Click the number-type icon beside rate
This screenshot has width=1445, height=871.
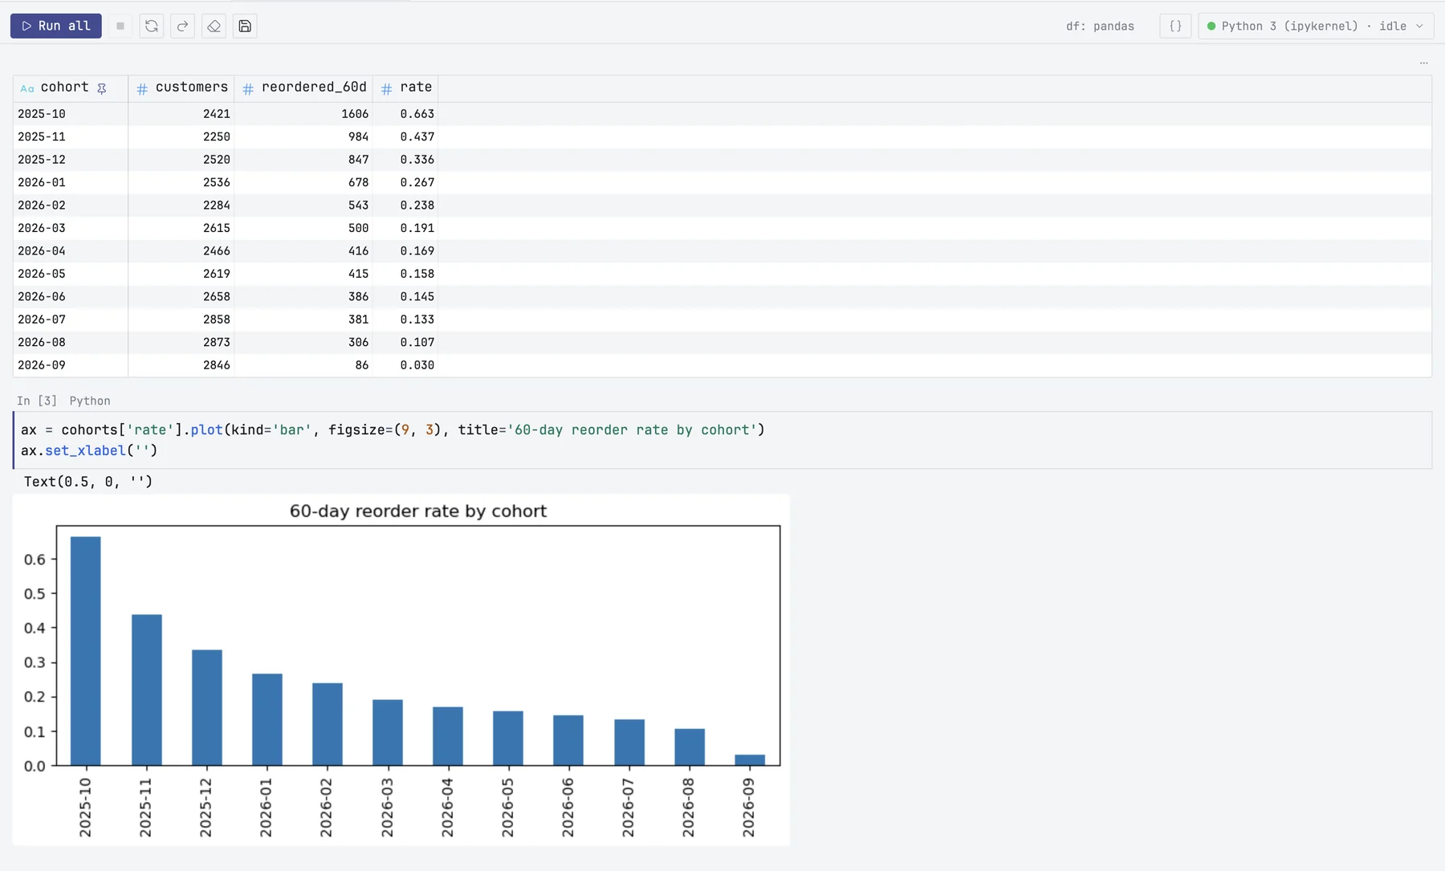386,88
